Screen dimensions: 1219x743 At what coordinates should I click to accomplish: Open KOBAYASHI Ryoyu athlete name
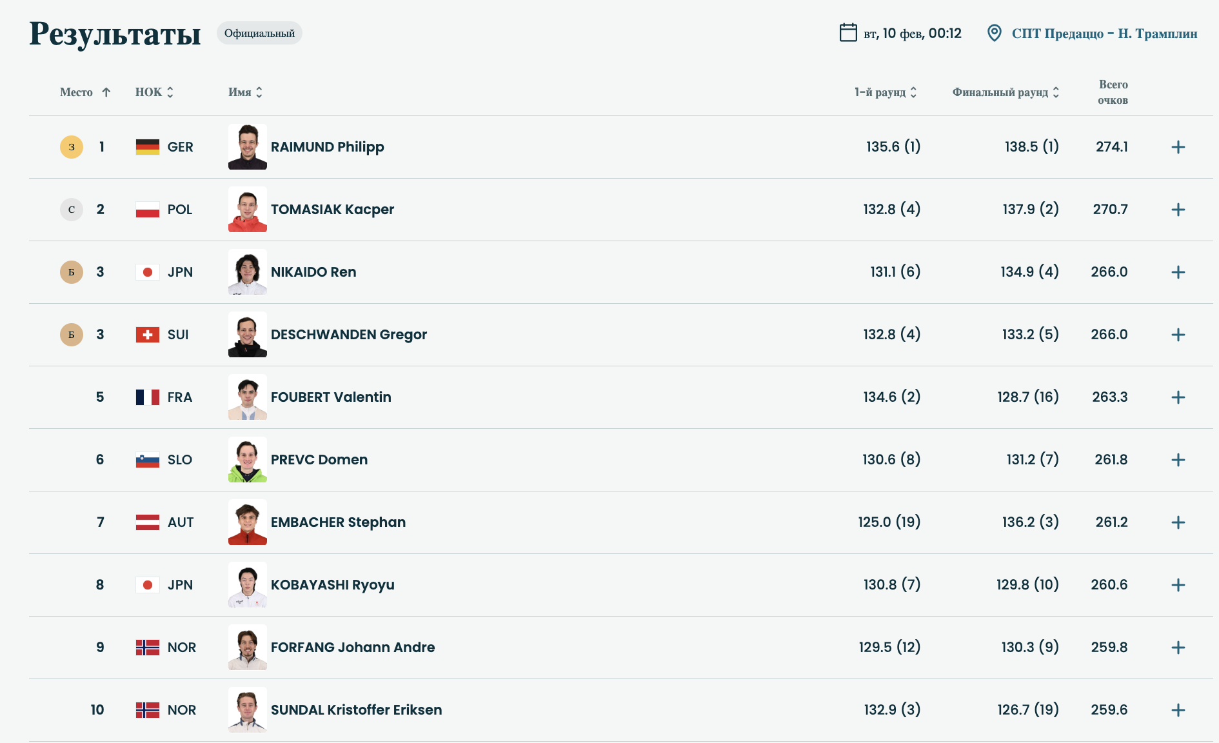[x=332, y=585]
